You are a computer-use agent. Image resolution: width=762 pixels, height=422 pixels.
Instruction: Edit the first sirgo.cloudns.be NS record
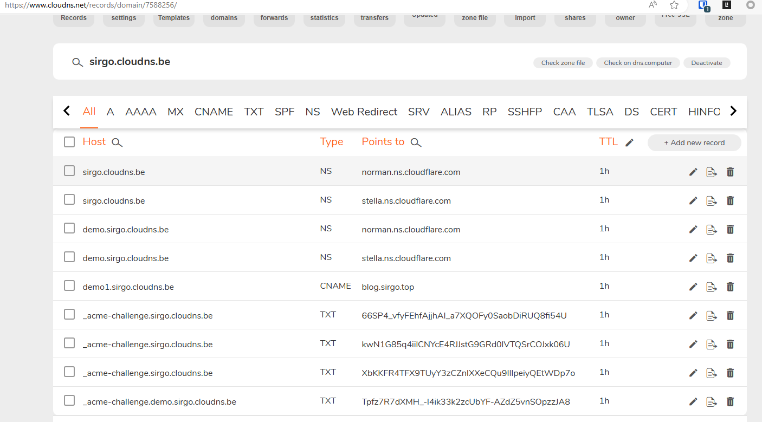(x=693, y=172)
